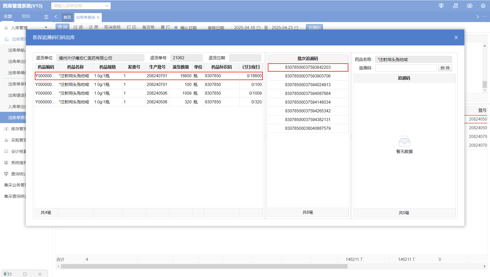Open the receipt document icon in header
Image resolution: width=490 pixels, height=277 pixels.
pos(455,6)
